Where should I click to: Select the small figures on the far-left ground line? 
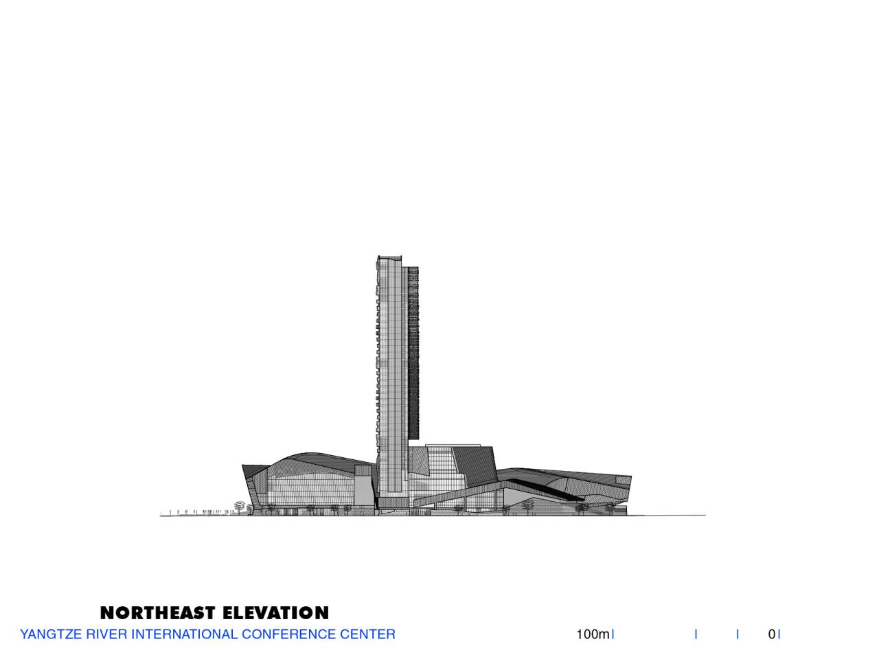tap(199, 512)
